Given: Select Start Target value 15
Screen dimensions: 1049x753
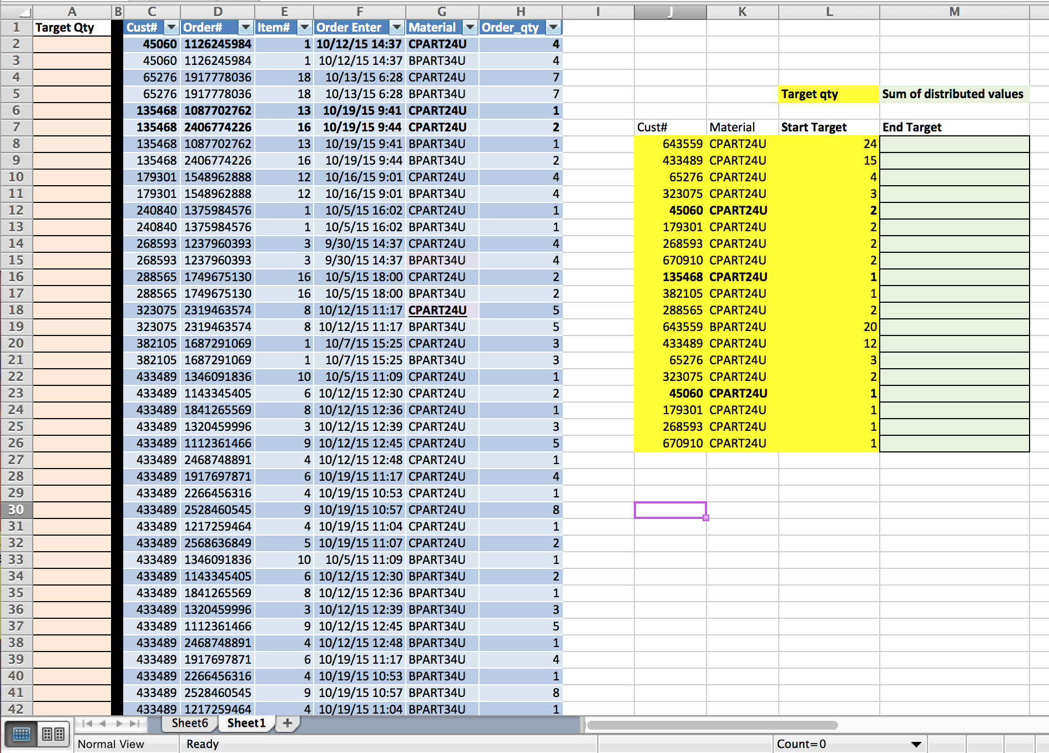Looking at the screenshot, I should coord(829,161).
